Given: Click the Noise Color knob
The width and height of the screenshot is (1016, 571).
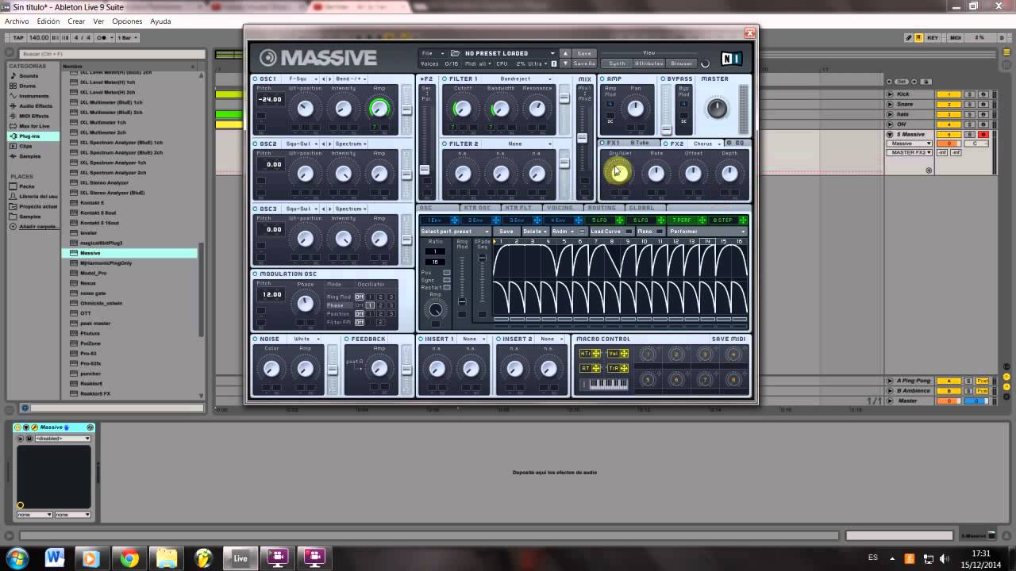Looking at the screenshot, I should 271,368.
